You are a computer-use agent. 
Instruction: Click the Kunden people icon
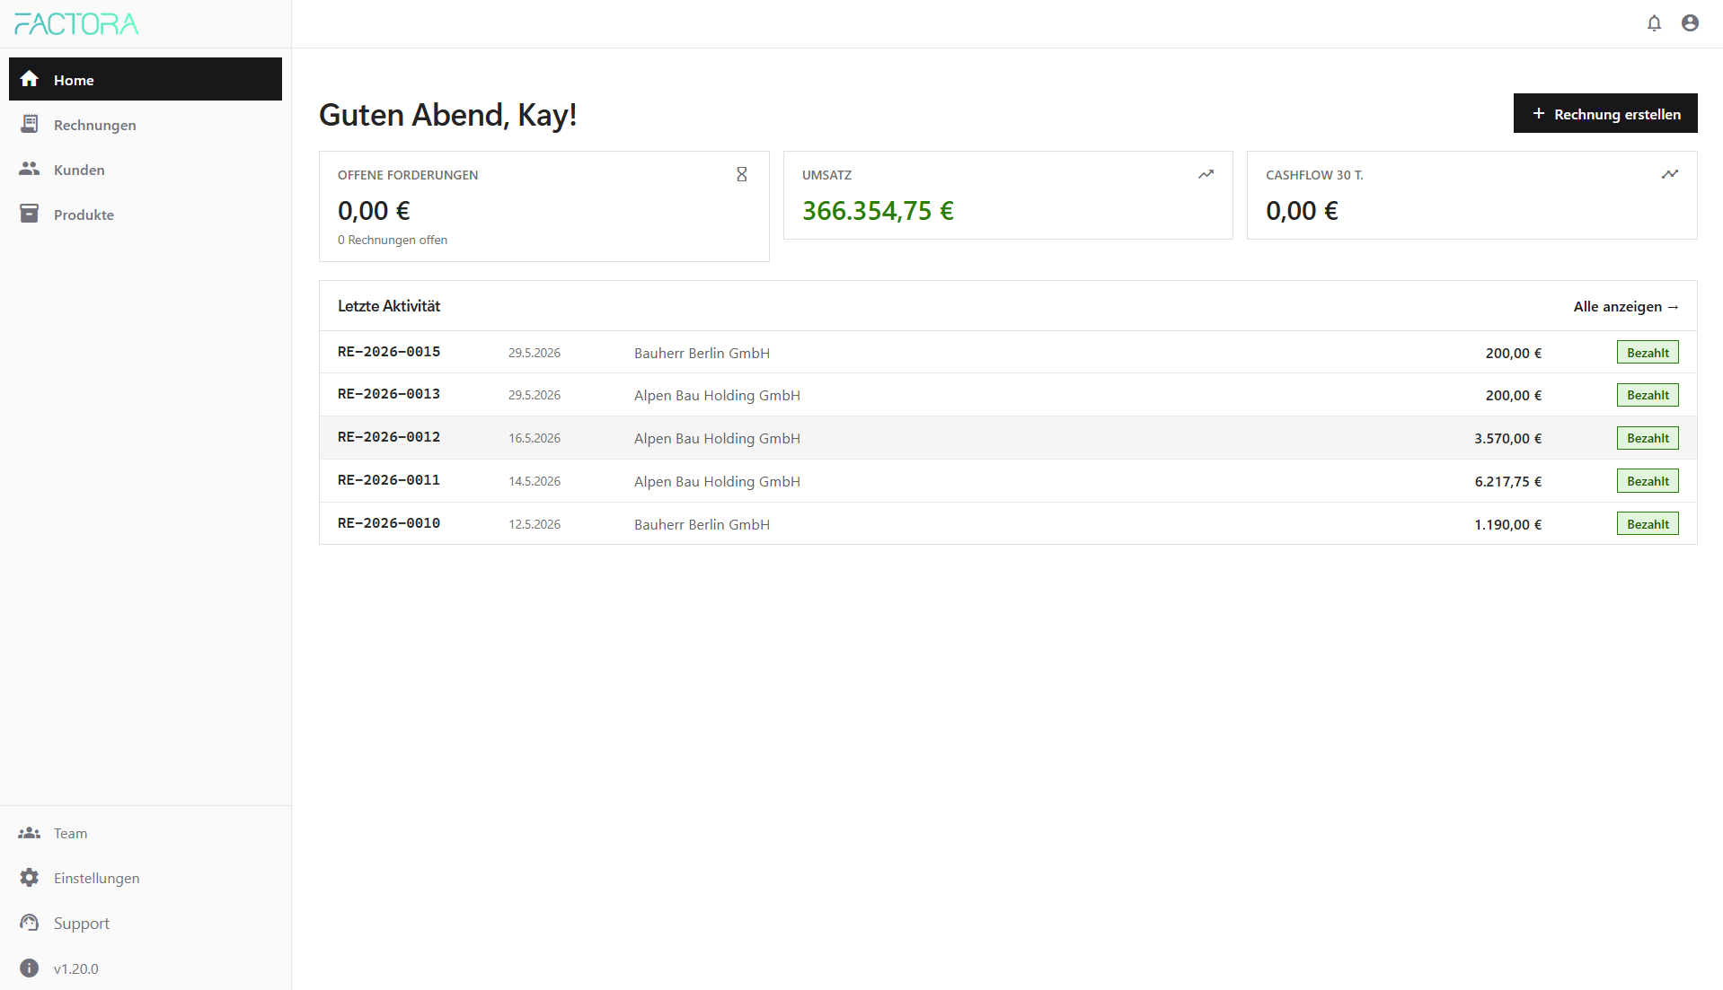pyautogui.click(x=30, y=169)
